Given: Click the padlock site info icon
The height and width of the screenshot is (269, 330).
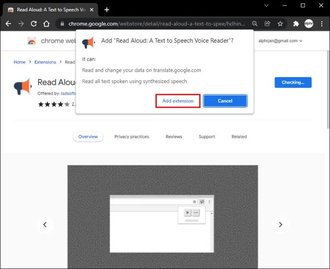Looking at the screenshot, I should click(x=62, y=23).
